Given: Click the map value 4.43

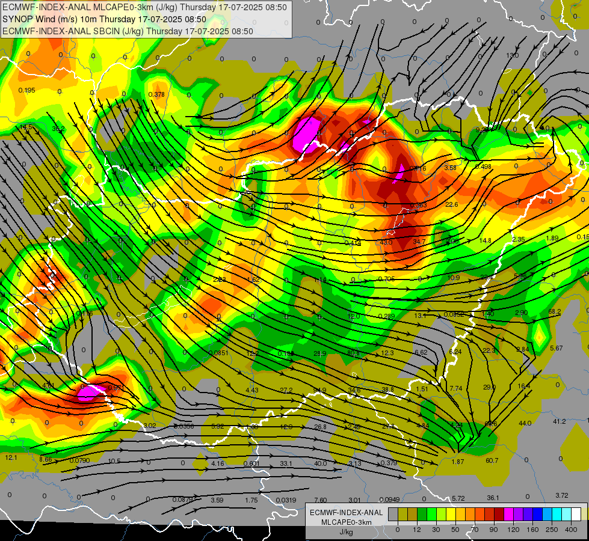Looking at the screenshot, I should pyautogui.click(x=252, y=391).
